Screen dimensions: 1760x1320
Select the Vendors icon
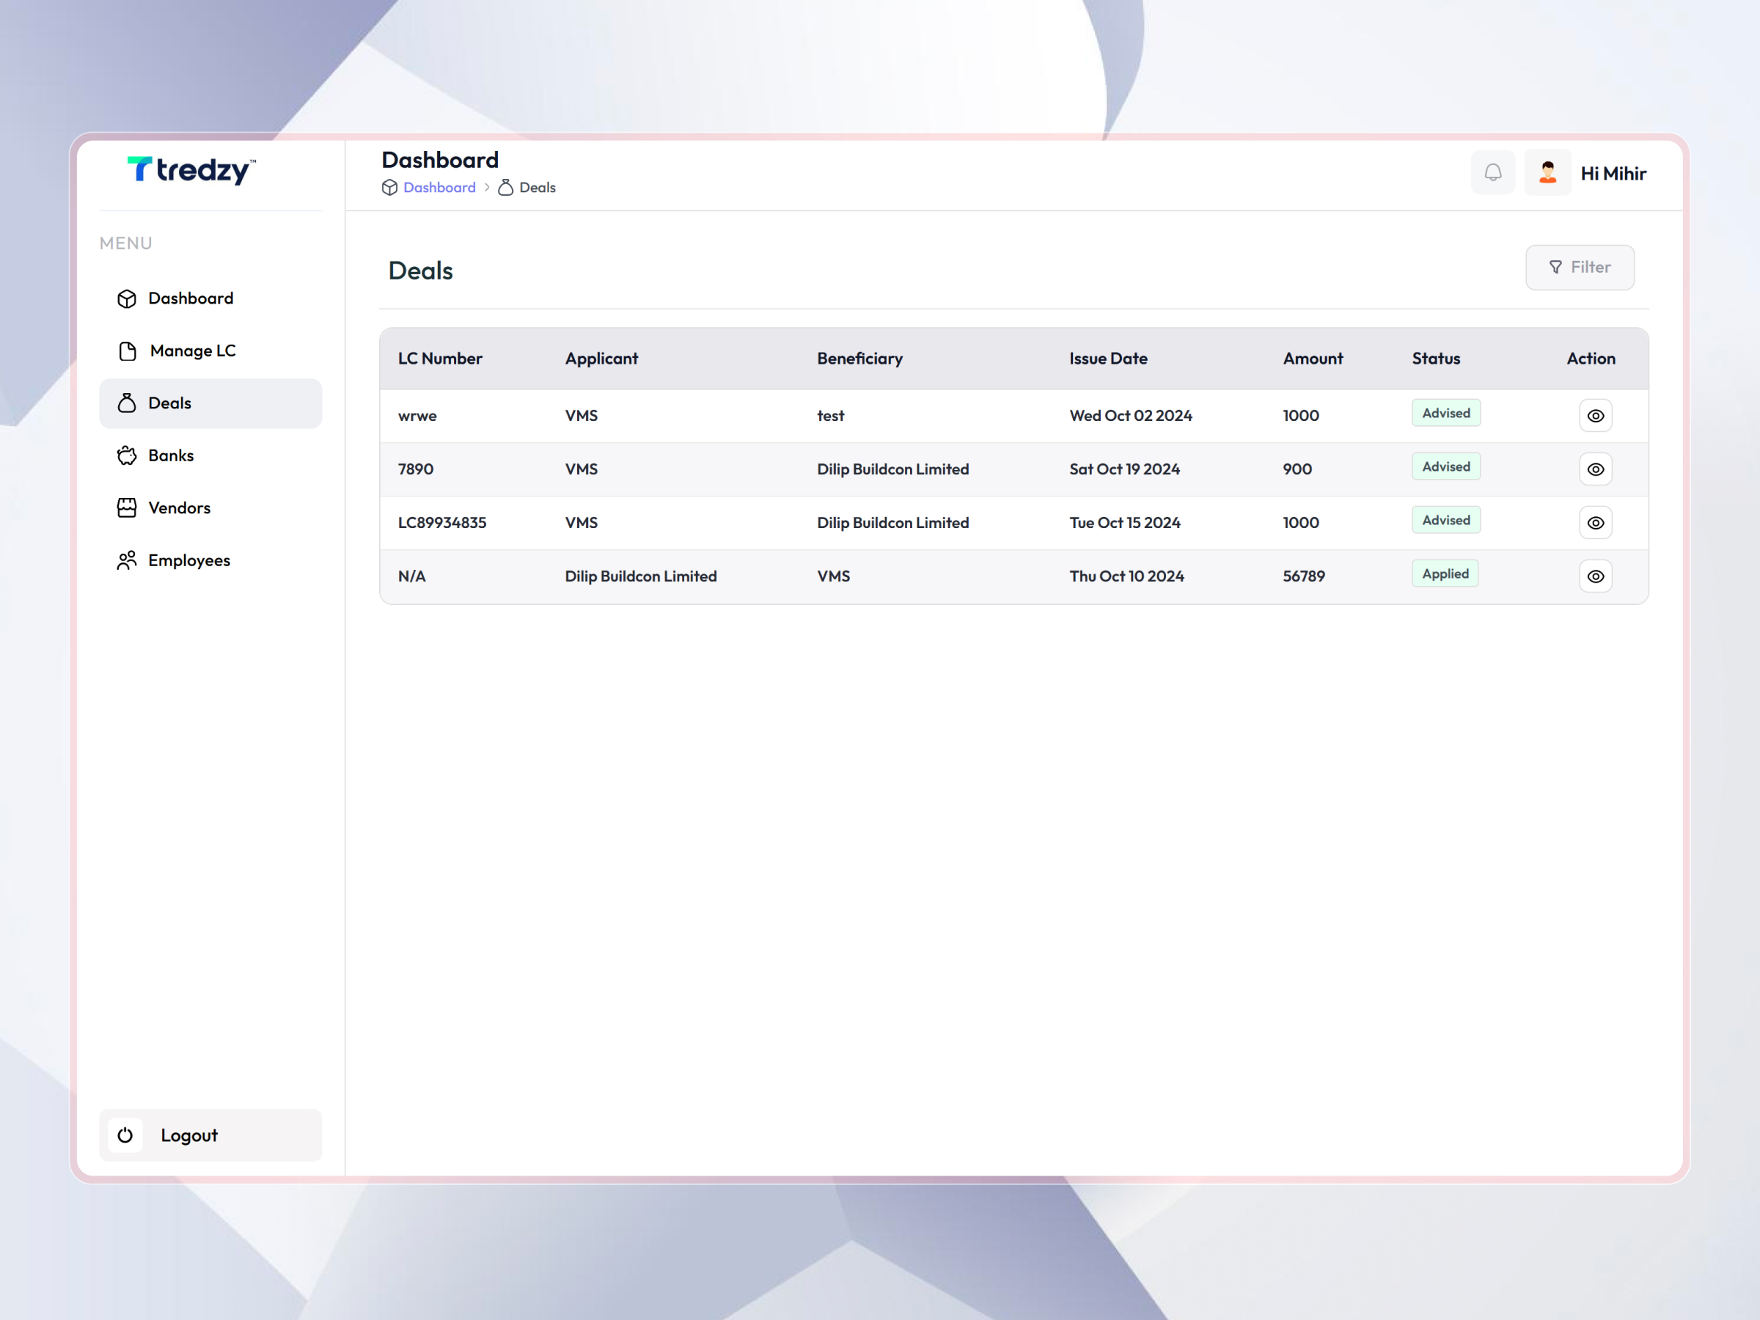coord(128,507)
